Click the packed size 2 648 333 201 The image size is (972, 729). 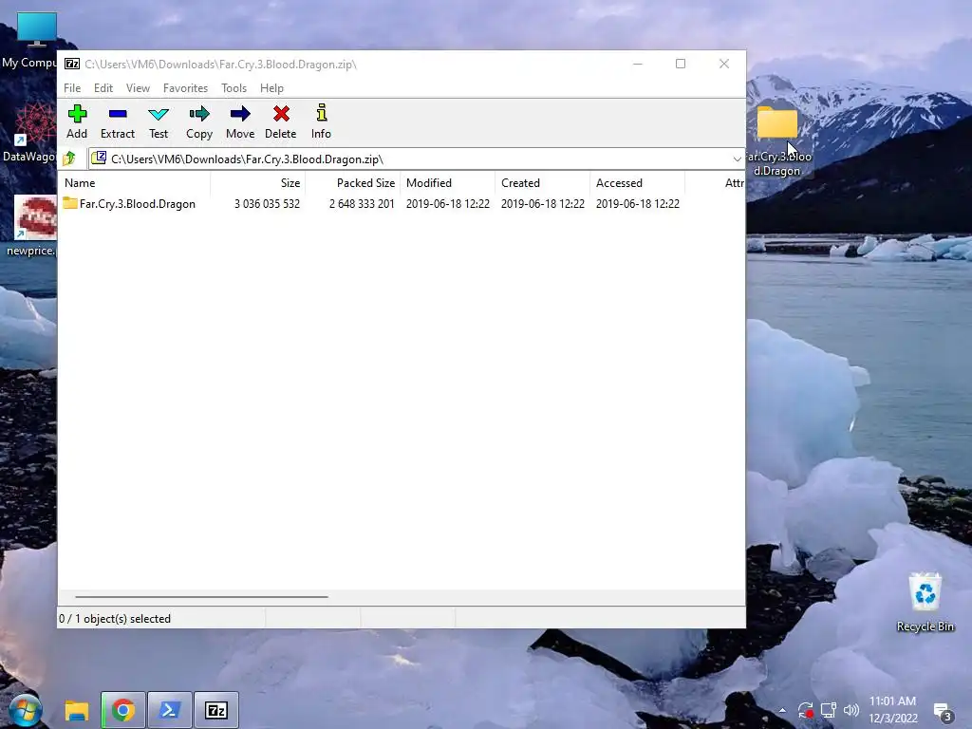(x=362, y=204)
